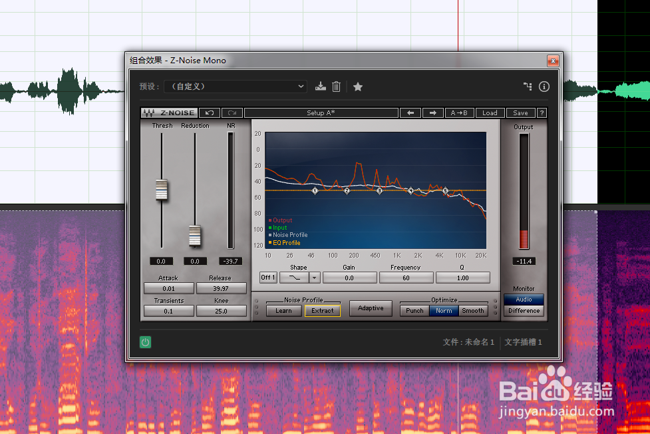
Task: Edit the Gain value field
Action: [x=349, y=278]
